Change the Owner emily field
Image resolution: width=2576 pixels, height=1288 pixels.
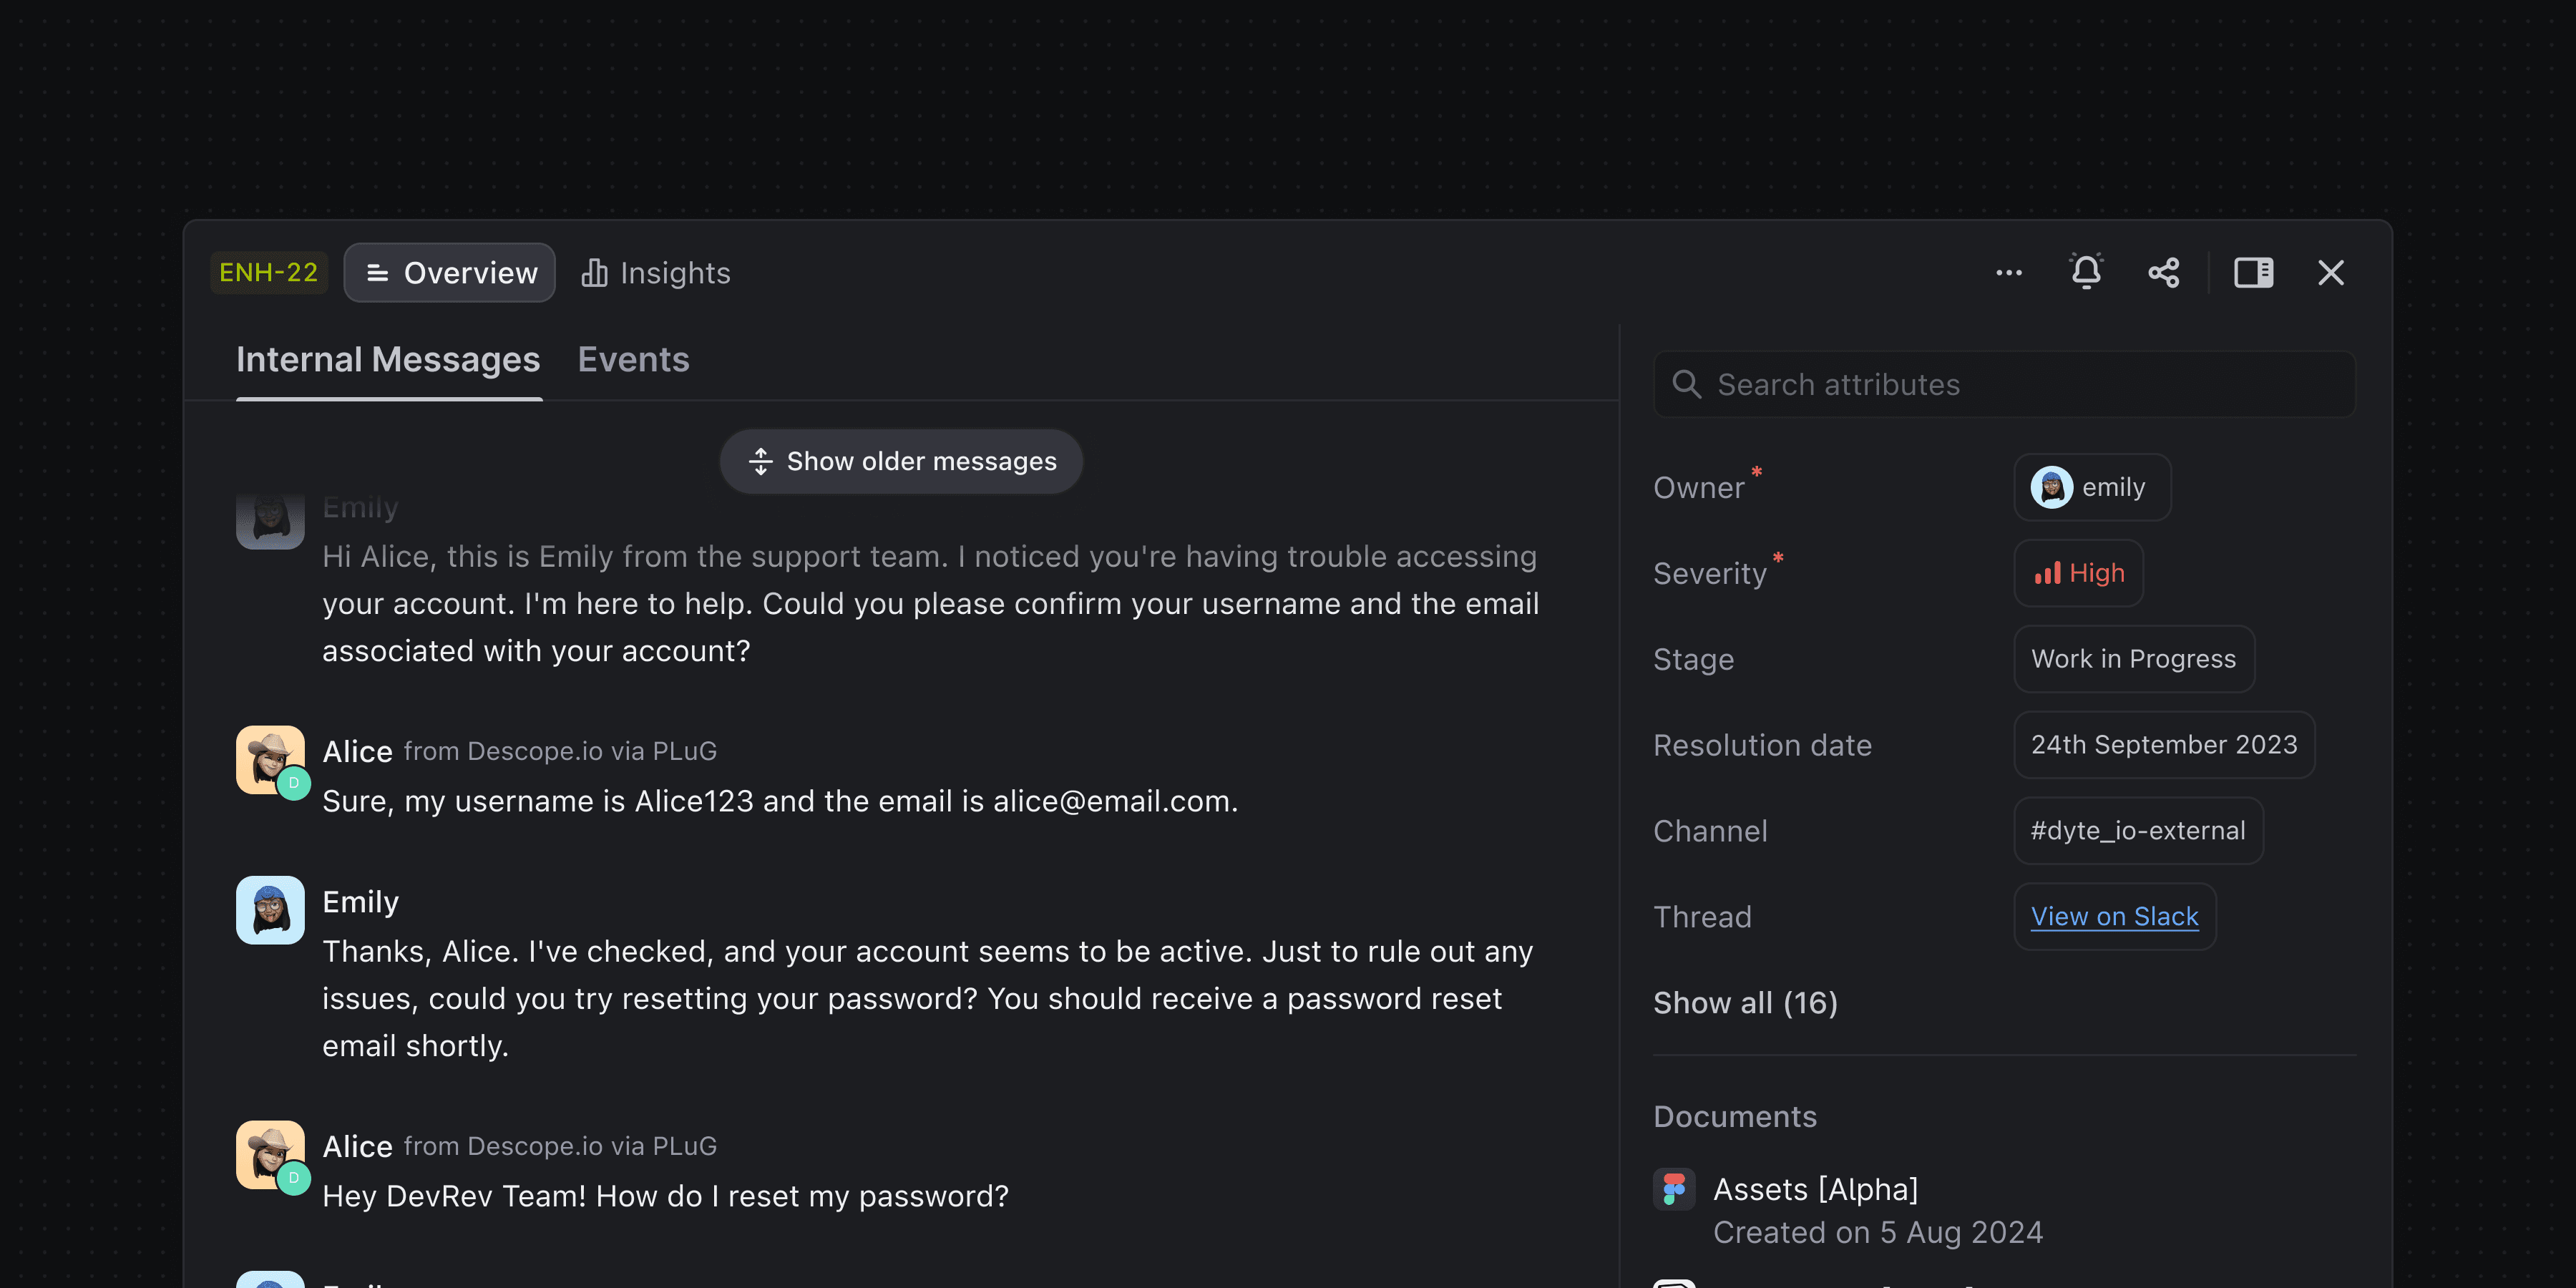[2092, 487]
